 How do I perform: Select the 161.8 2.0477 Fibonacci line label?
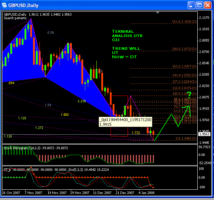click(184, 66)
